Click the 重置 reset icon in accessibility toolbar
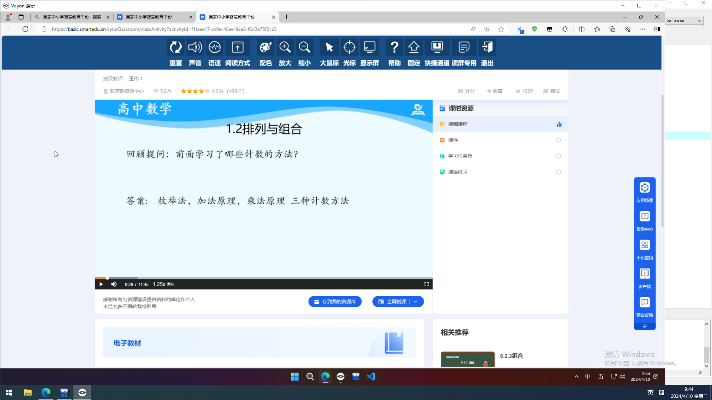This screenshot has width=712, height=400. coord(176,47)
